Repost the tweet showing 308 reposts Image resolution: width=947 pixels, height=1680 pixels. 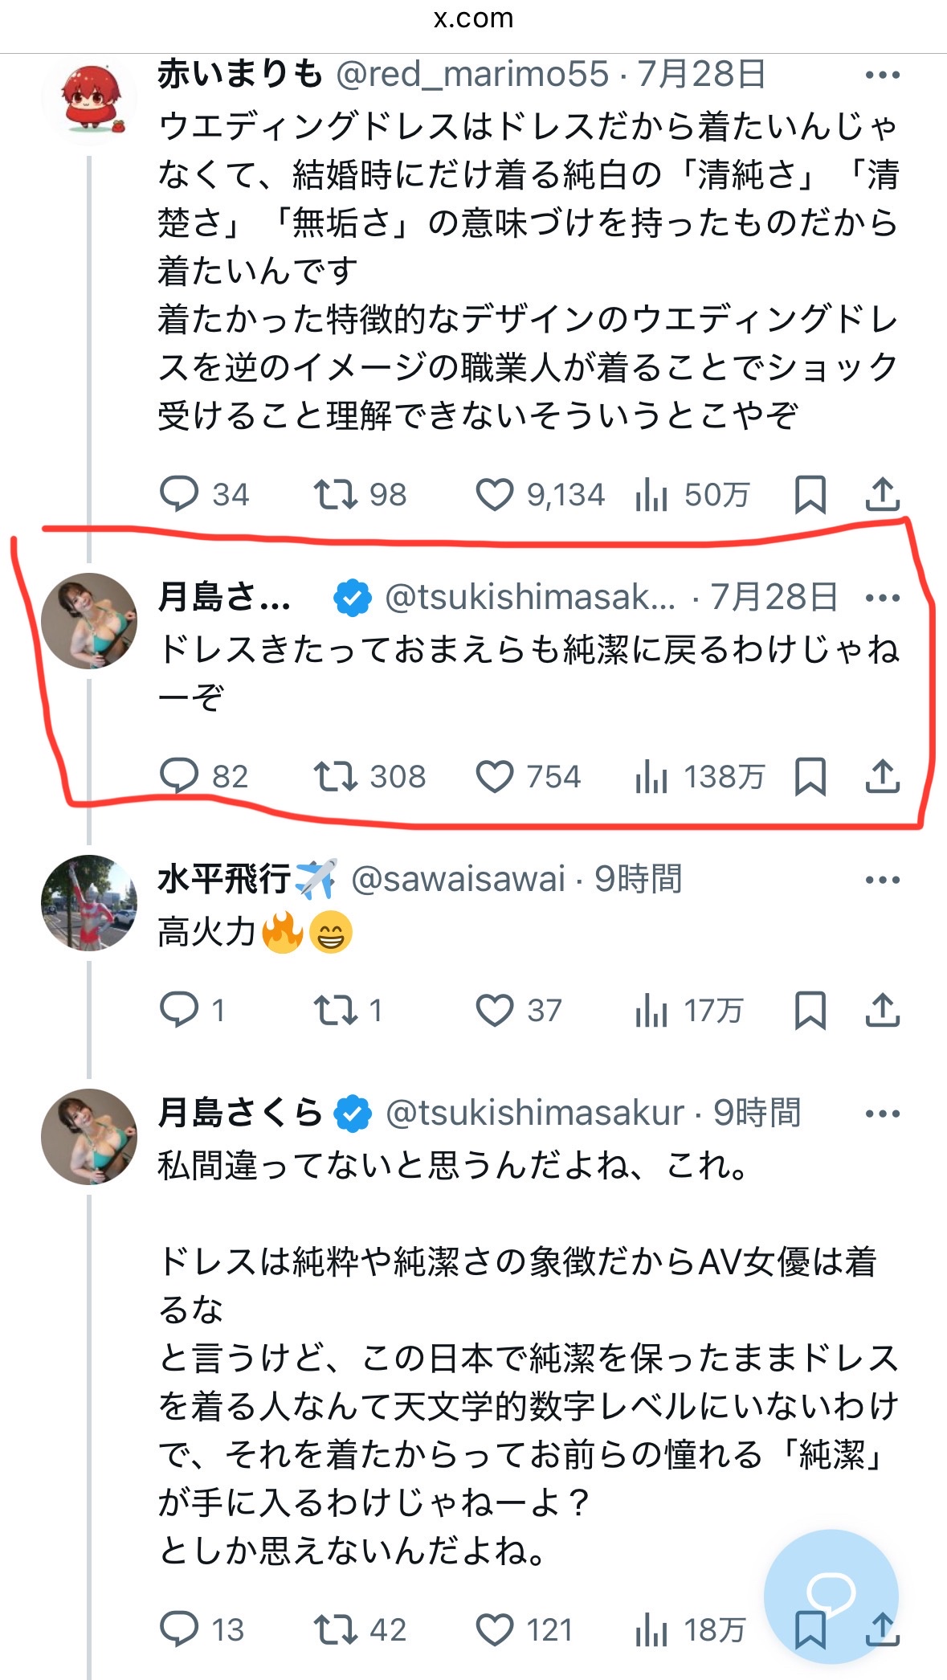click(335, 777)
